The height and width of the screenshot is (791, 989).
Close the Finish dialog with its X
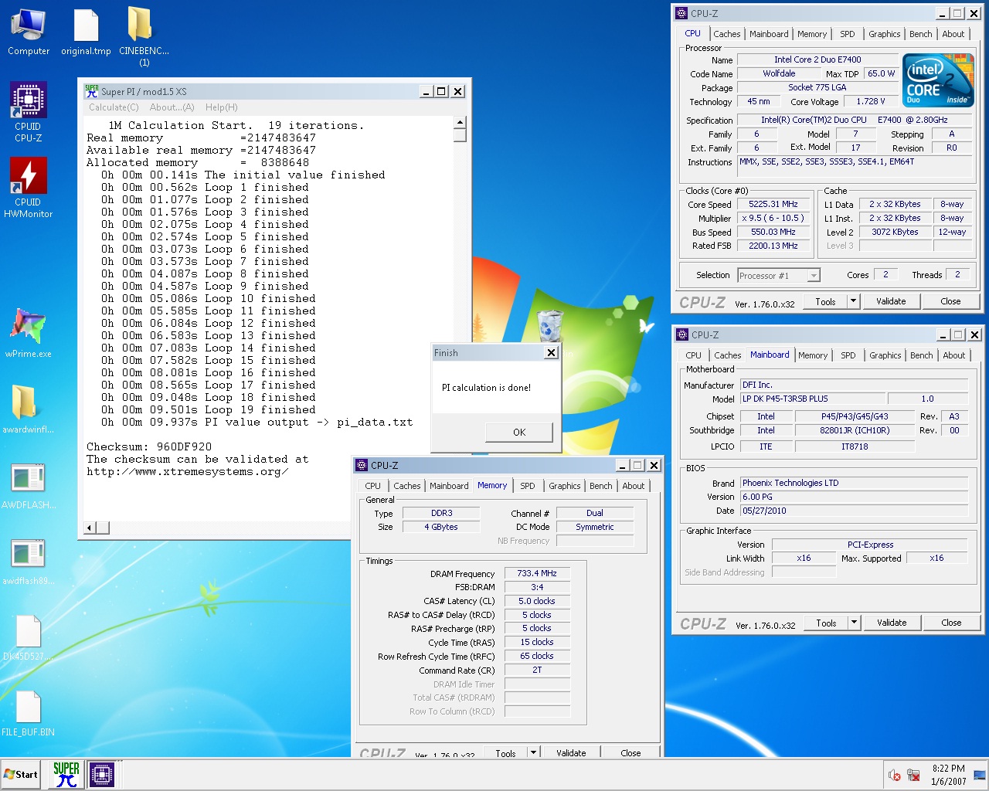click(551, 352)
